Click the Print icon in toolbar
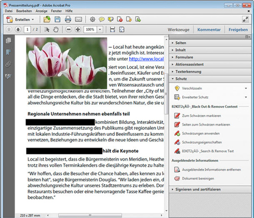The width and height of the screenshot is (254, 218). click(68, 19)
